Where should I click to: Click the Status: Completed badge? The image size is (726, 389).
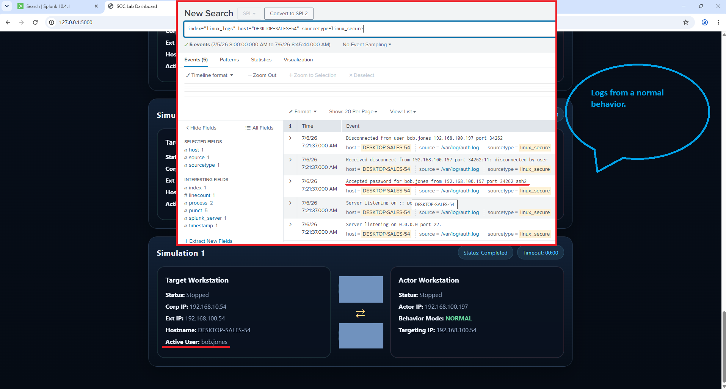[x=485, y=253]
